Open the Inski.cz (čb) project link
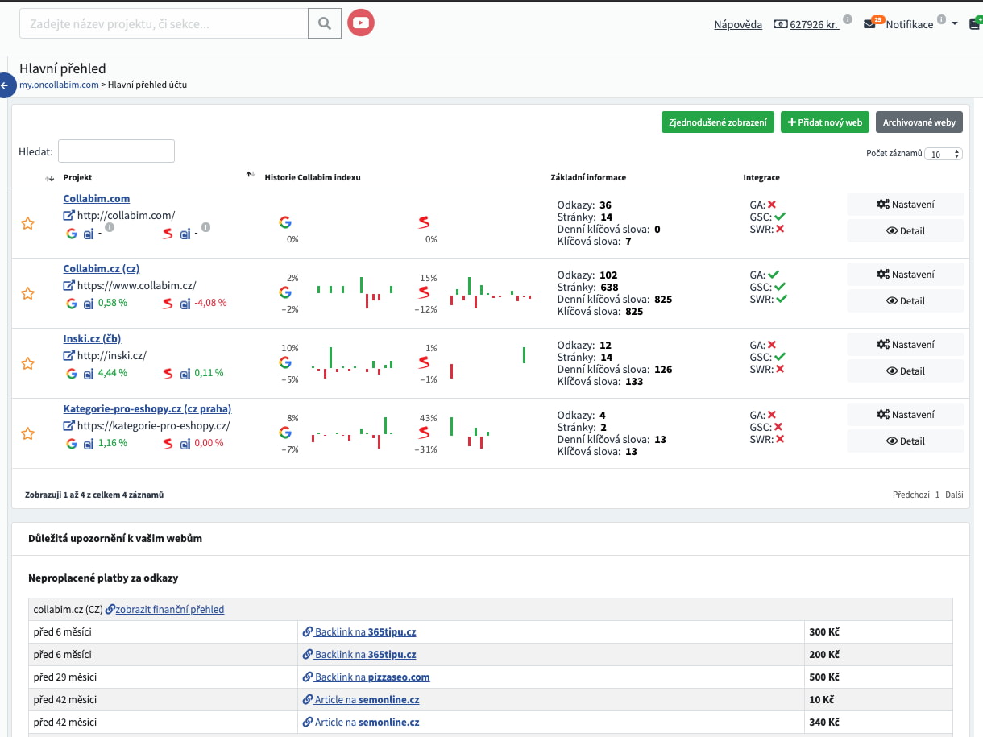 coord(92,338)
